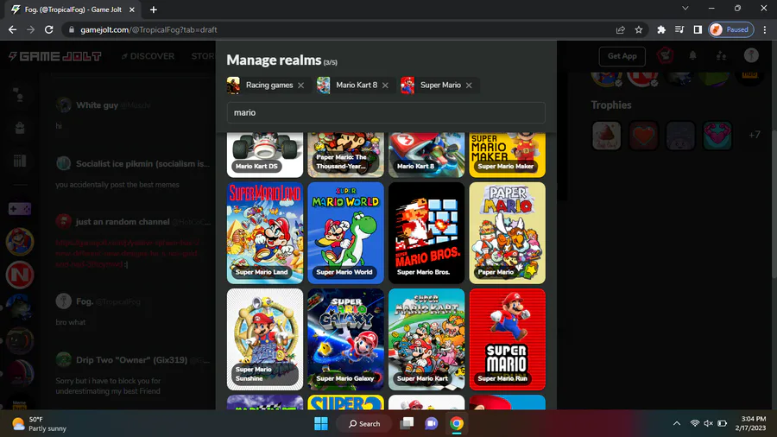Screen dimensions: 777x437
Task: Go back in browser history
Action: coord(12,29)
